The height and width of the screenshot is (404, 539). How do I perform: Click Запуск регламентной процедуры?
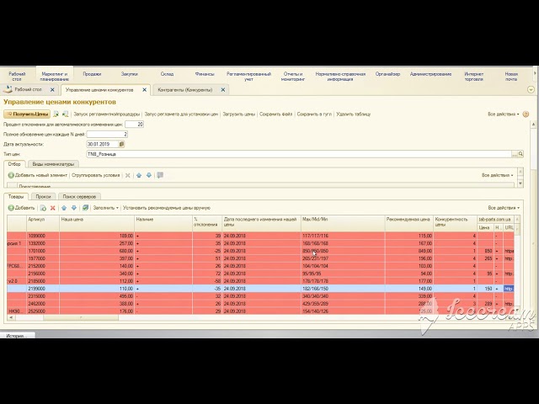[x=107, y=114]
